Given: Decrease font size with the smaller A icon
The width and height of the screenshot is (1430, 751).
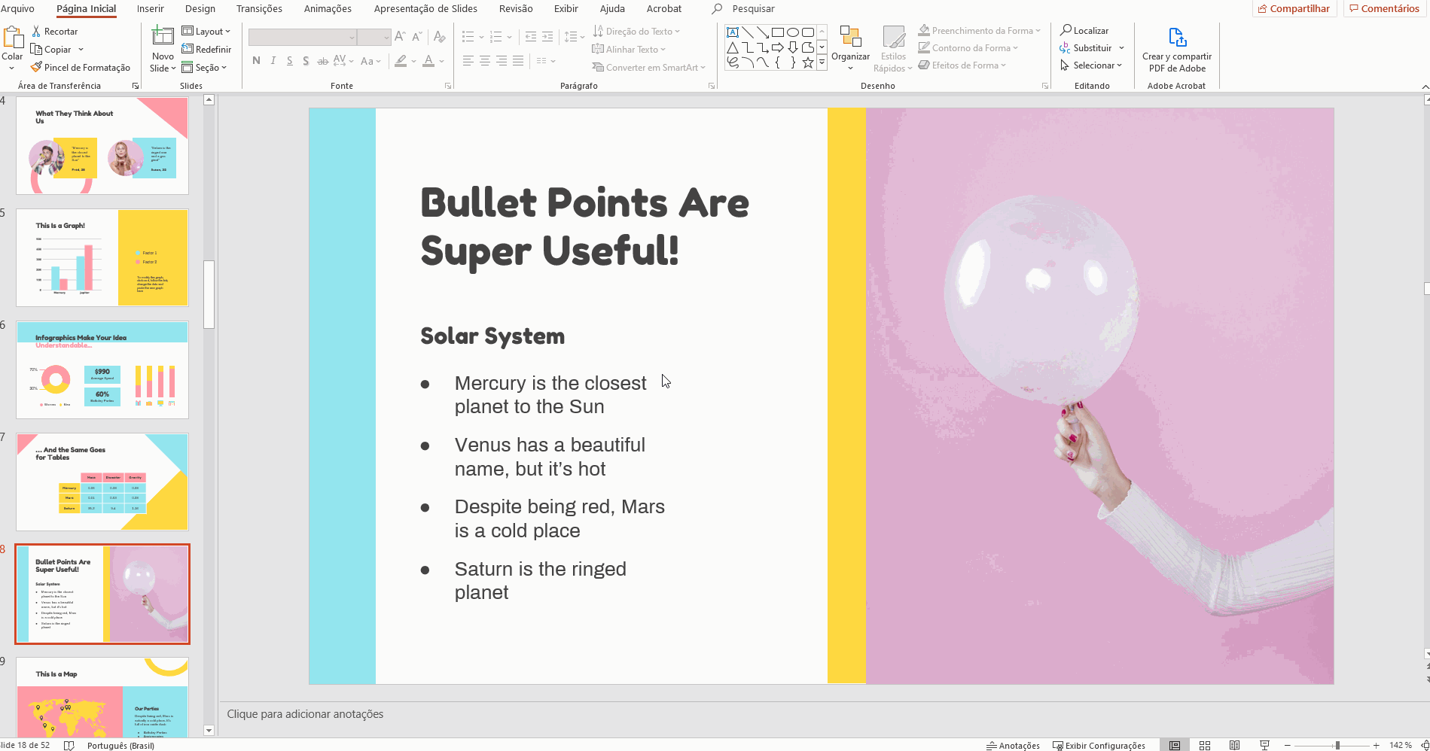Looking at the screenshot, I should [418, 36].
